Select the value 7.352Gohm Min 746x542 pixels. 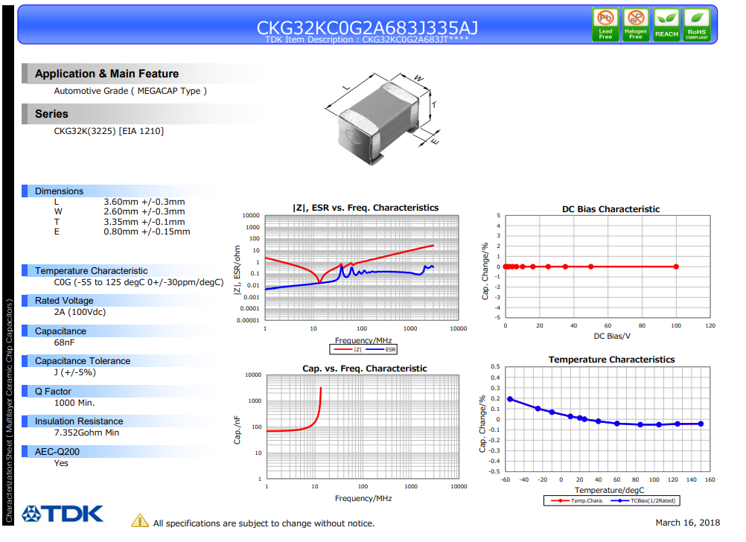coord(86,433)
